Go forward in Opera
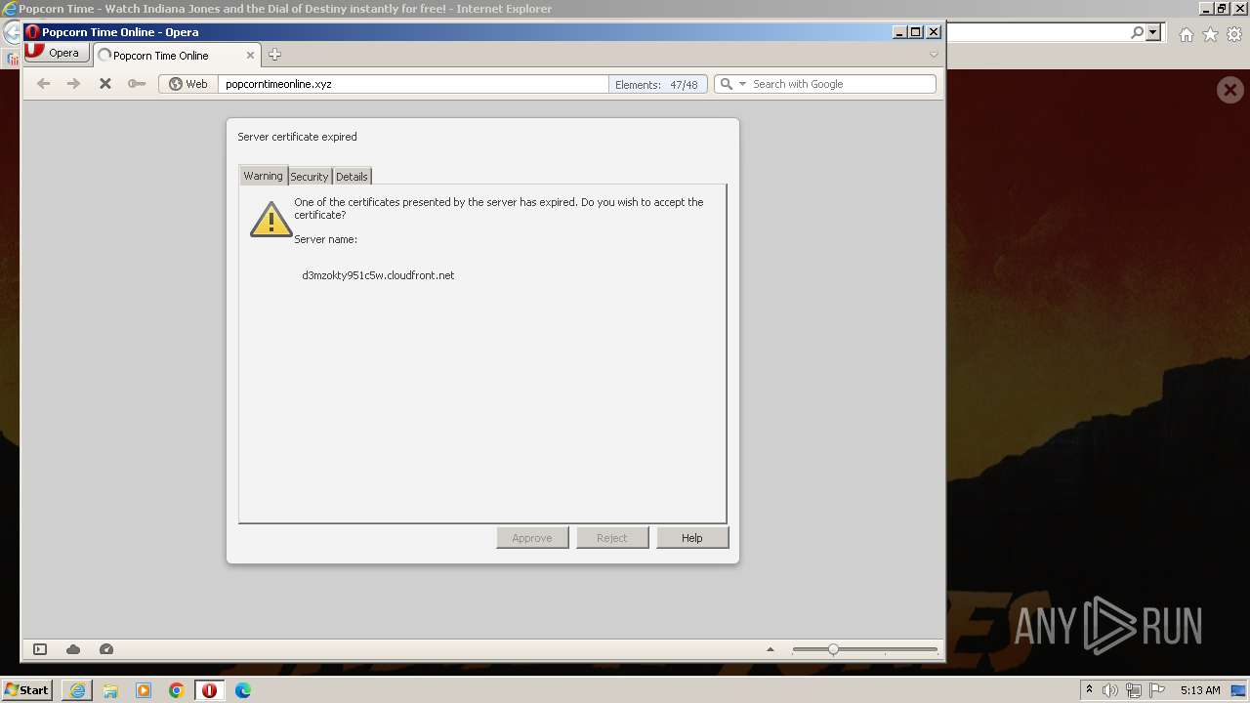1250x703 pixels. pyautogui.click(x=73, y=84)
